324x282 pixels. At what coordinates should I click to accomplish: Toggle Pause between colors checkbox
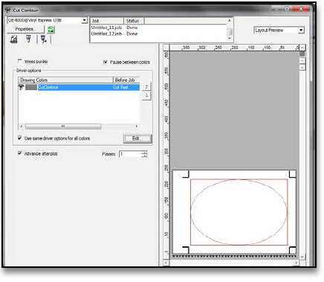[106, 62]
